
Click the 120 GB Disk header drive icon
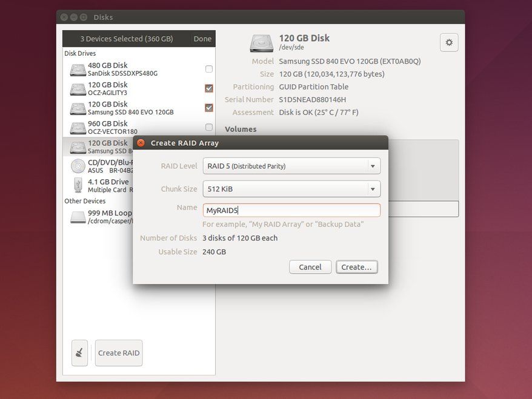[x=261, y=42]
